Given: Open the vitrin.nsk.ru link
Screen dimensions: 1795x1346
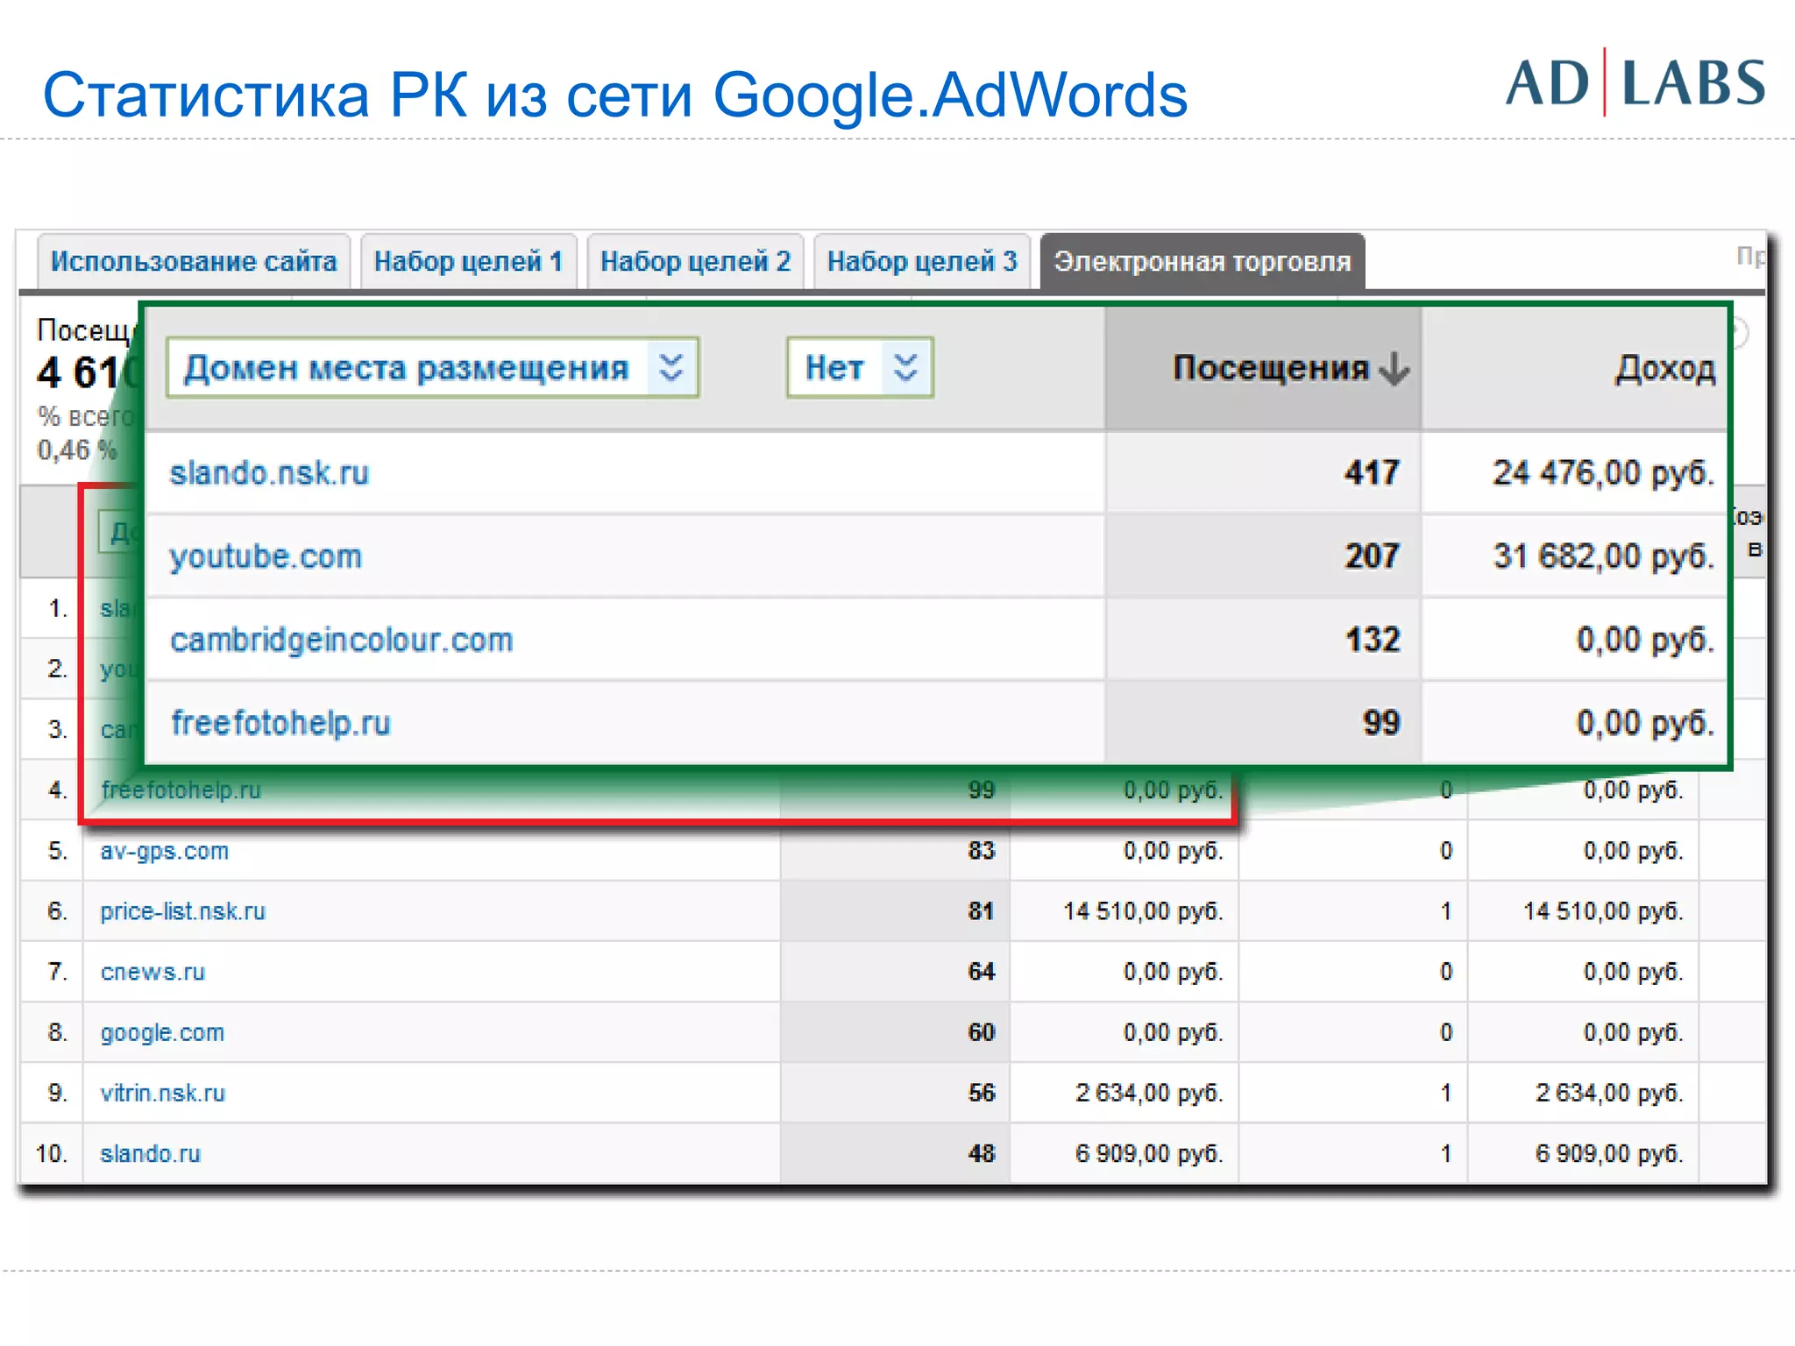Looking at the screenshot, I should (162, 1093).
